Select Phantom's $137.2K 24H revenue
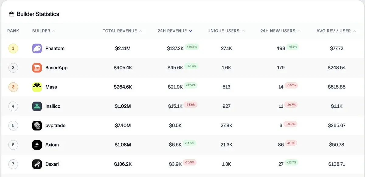The width and height of the screenshot is (365, 177). coord(175,48)
